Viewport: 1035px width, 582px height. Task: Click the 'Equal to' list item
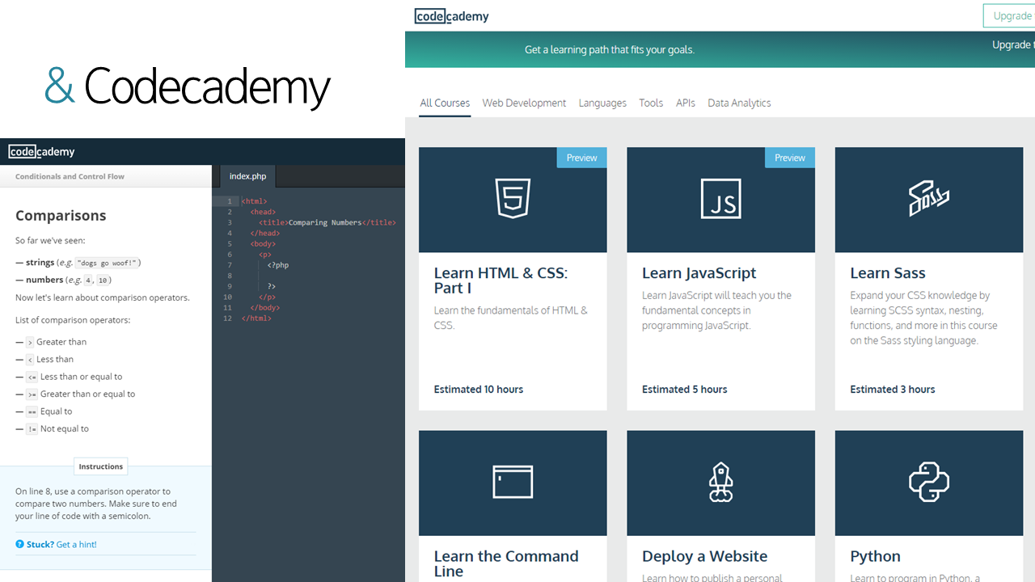[44, 411]
